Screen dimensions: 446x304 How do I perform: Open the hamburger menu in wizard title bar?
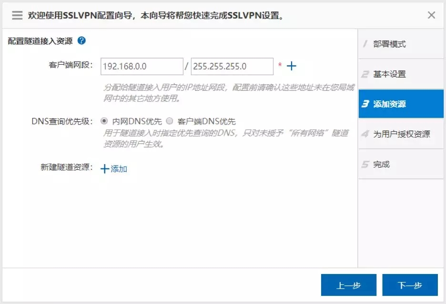[17, 15]
